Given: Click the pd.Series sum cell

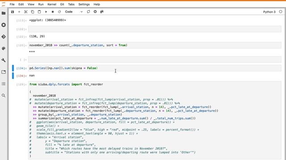Looking at the screenshot, I should tap(155, 68).
